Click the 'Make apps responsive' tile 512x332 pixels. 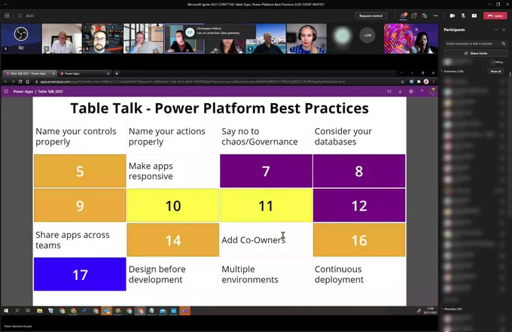[173, 171]
